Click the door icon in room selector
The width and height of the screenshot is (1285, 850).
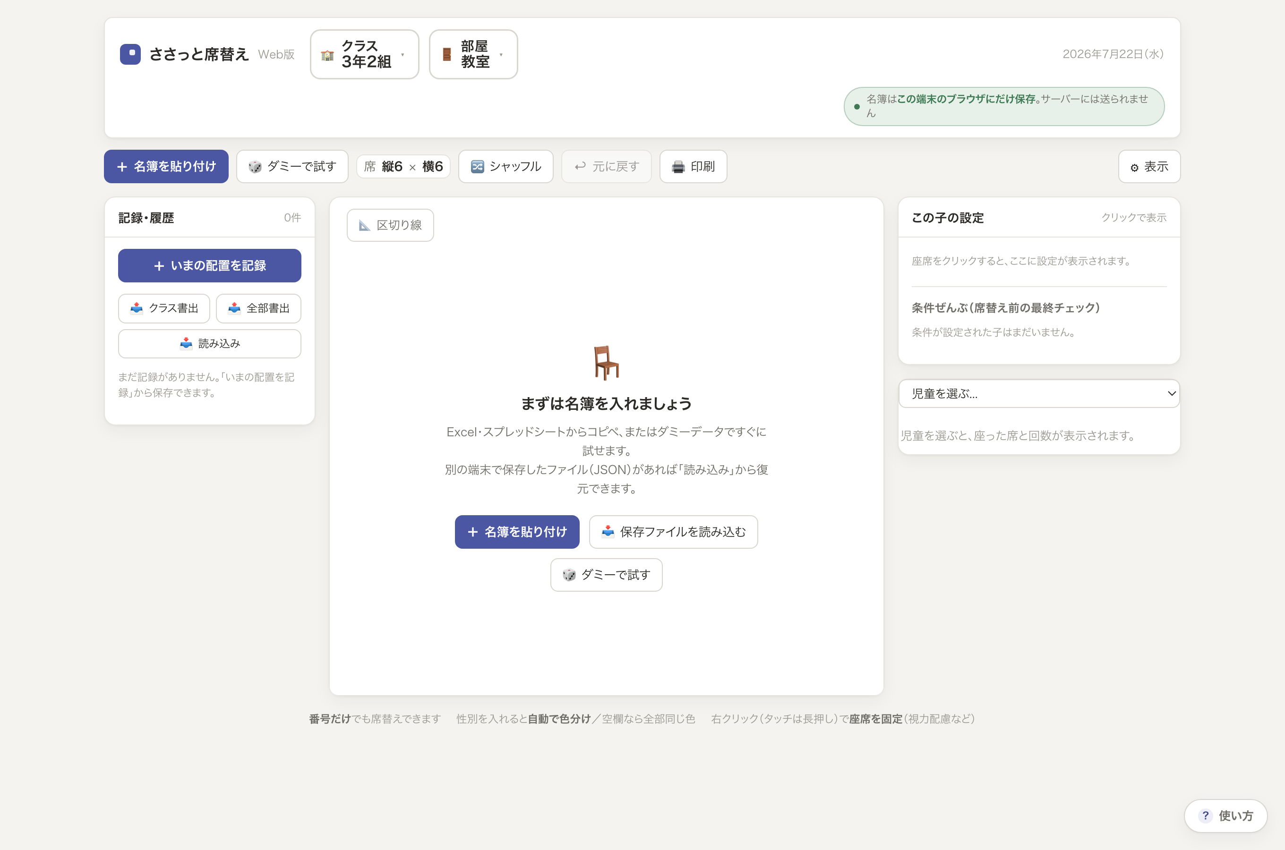click(447, 55)
